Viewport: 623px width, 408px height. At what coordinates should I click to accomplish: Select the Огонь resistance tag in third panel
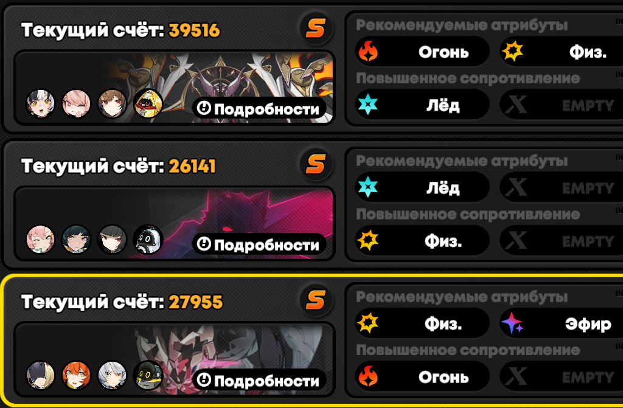[422, 376]
